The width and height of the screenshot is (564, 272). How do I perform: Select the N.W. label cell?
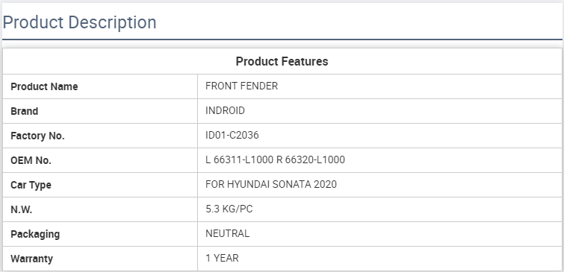tap(100, 209)
